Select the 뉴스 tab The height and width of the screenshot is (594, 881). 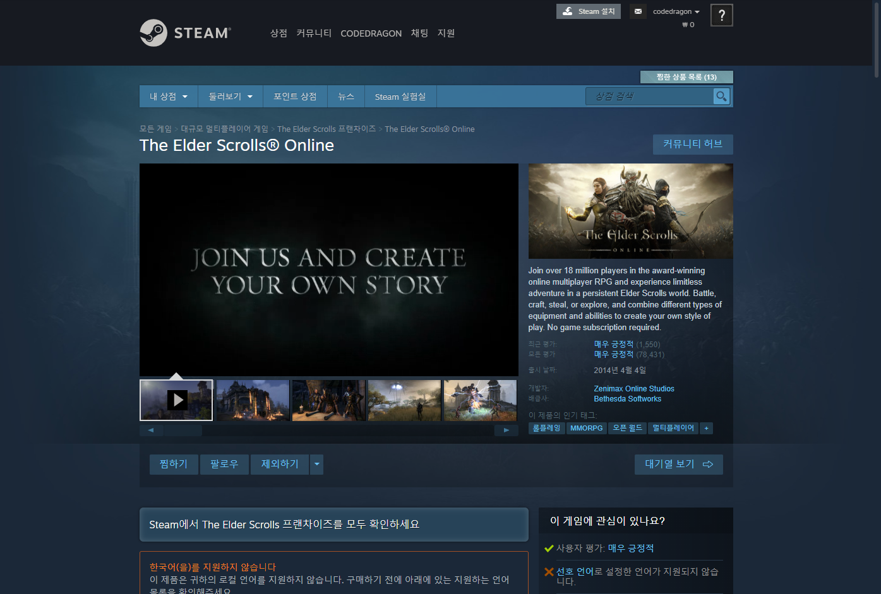346,97
